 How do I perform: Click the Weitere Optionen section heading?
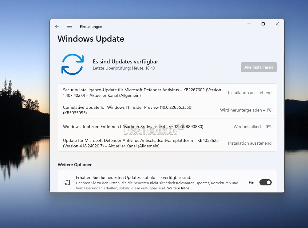(75, 165)
